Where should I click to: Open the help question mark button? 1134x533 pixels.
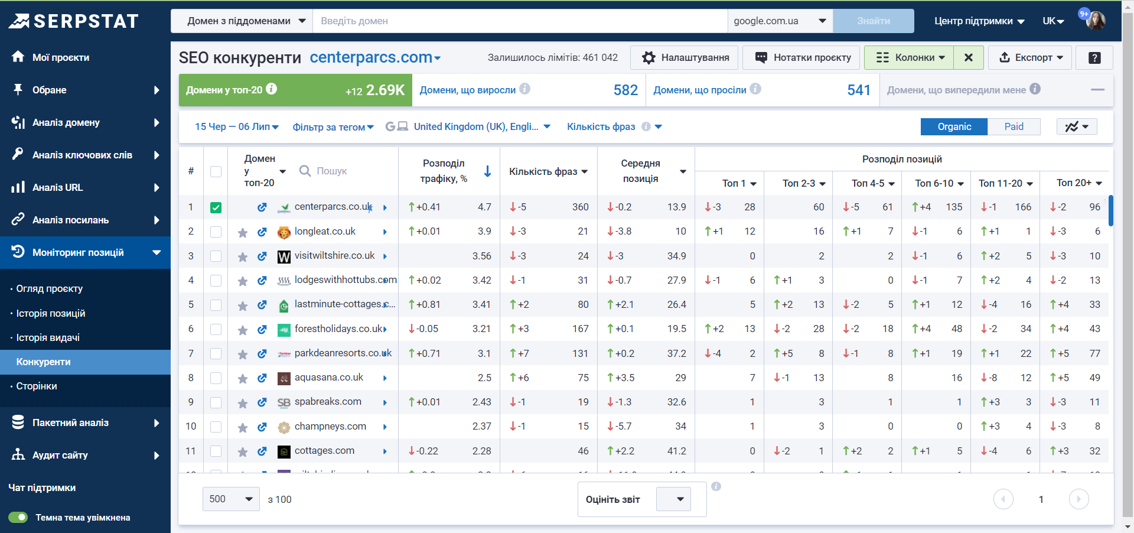(1094, 57)
